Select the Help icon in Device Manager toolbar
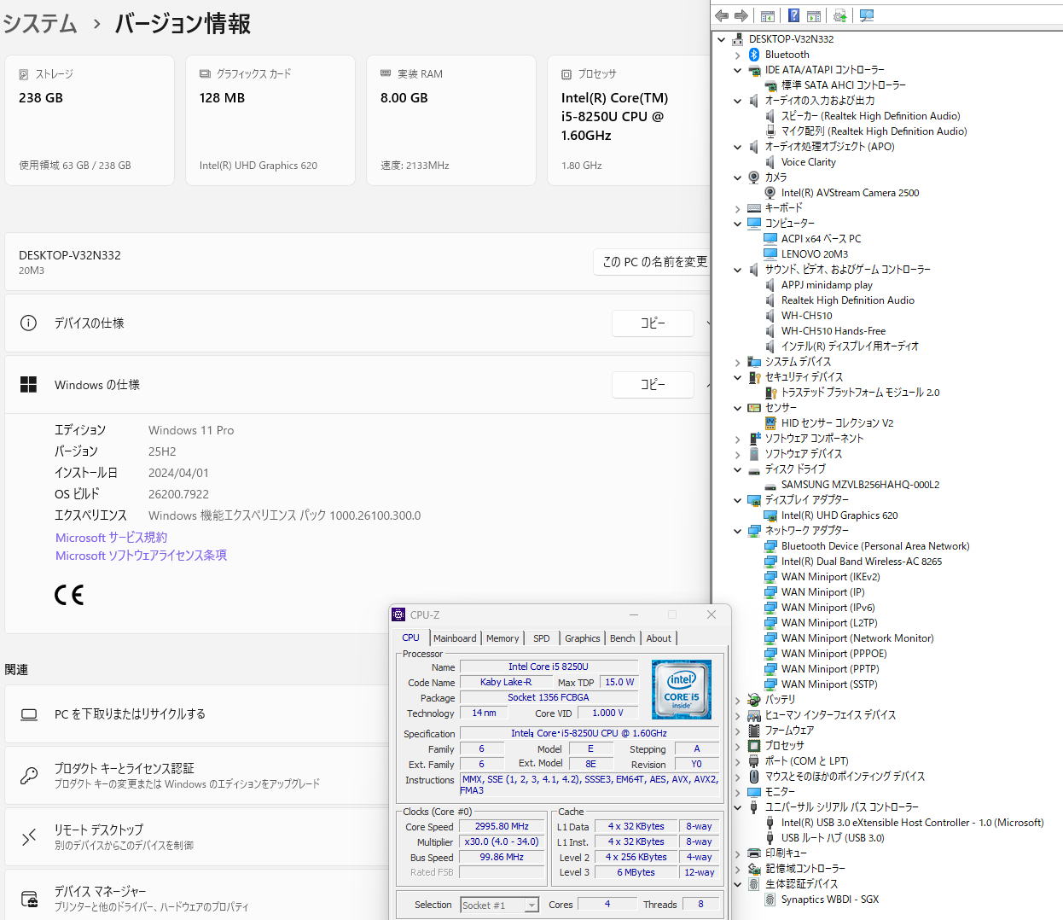This screenshot has width=1063, height=920. pyautogui.click(x=793, y=15)
